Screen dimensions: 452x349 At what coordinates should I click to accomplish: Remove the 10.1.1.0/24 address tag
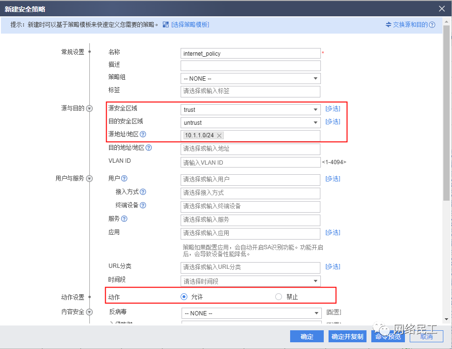220,135
